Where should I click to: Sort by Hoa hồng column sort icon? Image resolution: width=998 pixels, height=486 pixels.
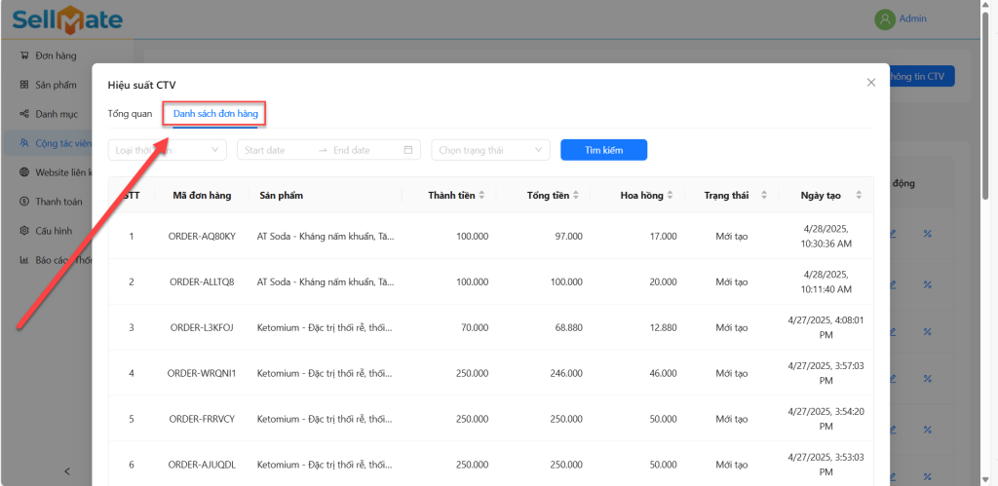coord(672,196)
